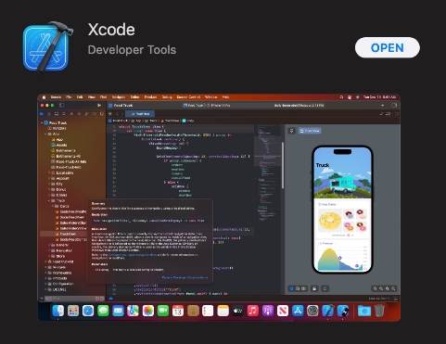Click the Xcode app title

[x=111, y=30]
